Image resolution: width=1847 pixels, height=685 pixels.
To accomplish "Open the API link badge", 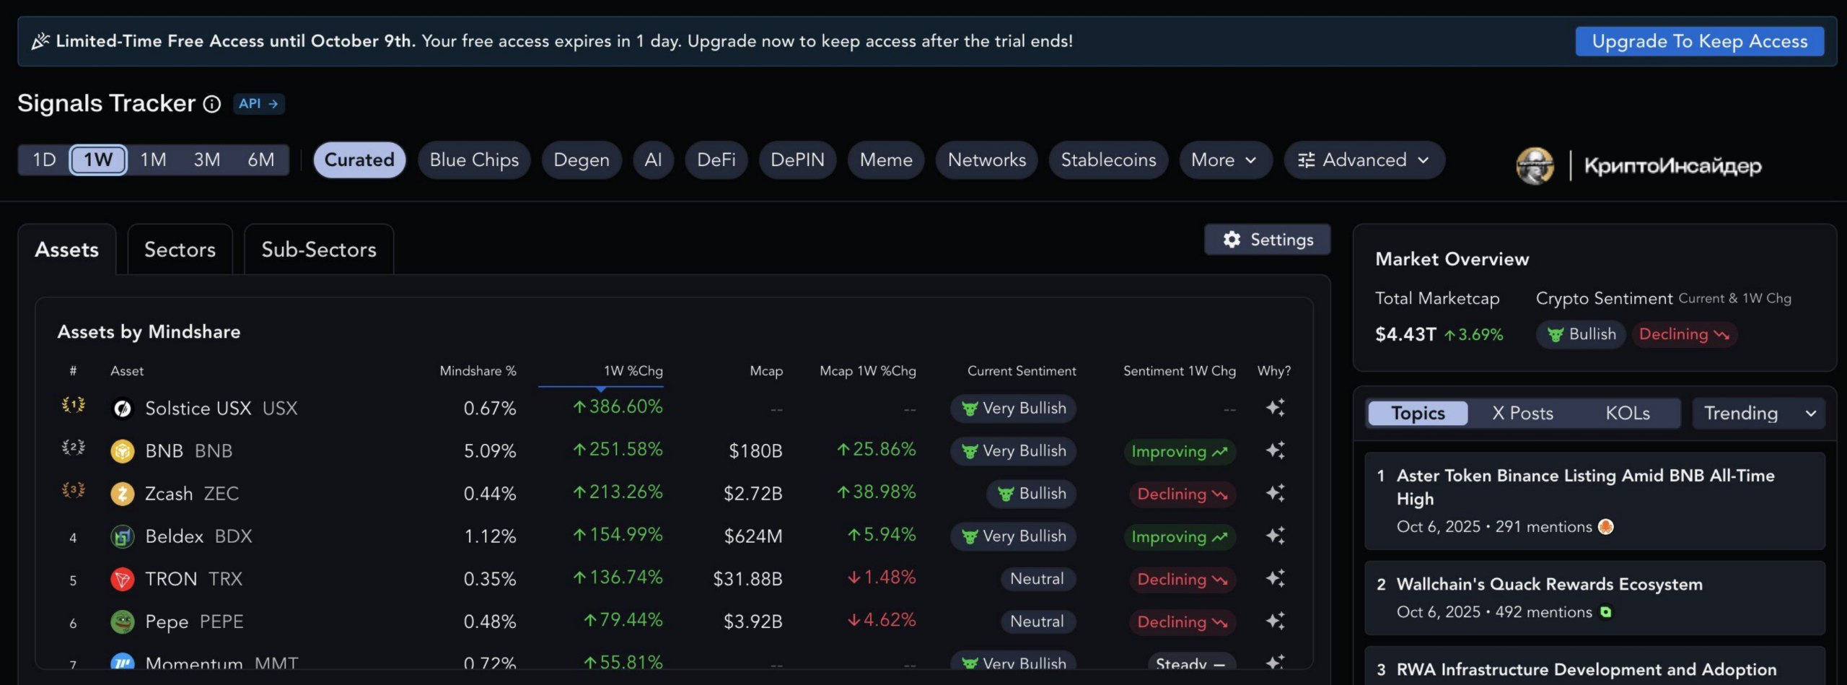I will tap(258, 104).
